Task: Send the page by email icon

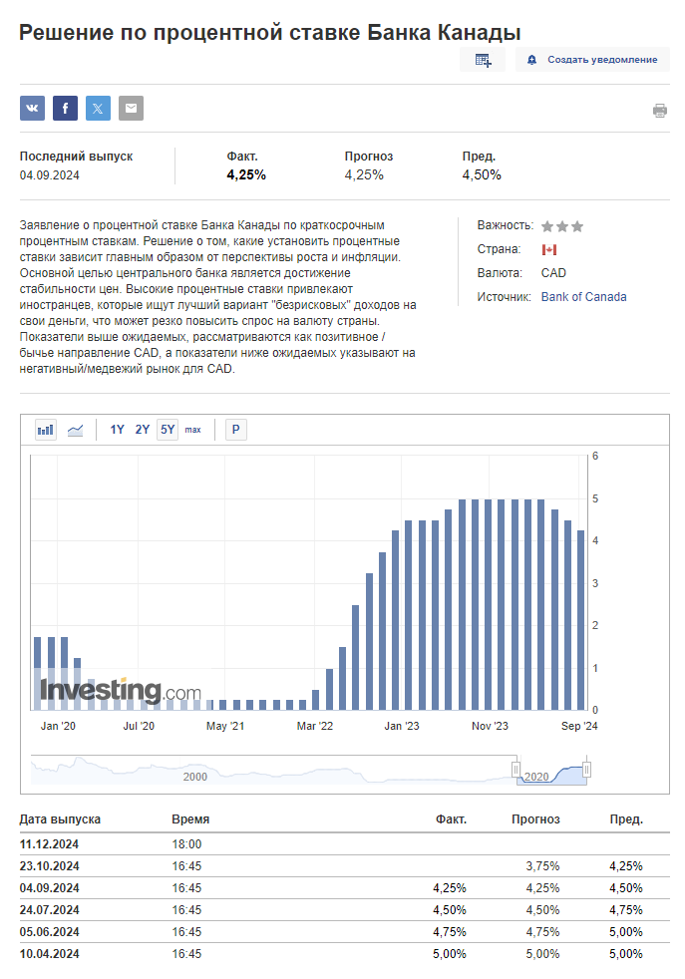Action: pos(131,109)
